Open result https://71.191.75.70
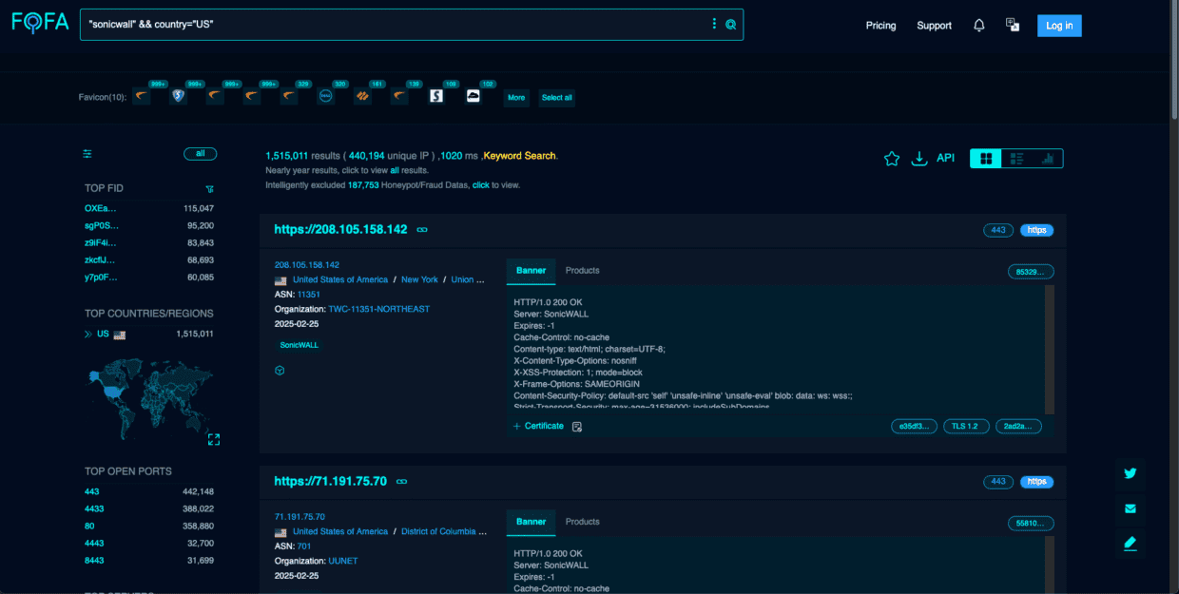The height and width of the screenshot is (594, 1179). [330, 482]
